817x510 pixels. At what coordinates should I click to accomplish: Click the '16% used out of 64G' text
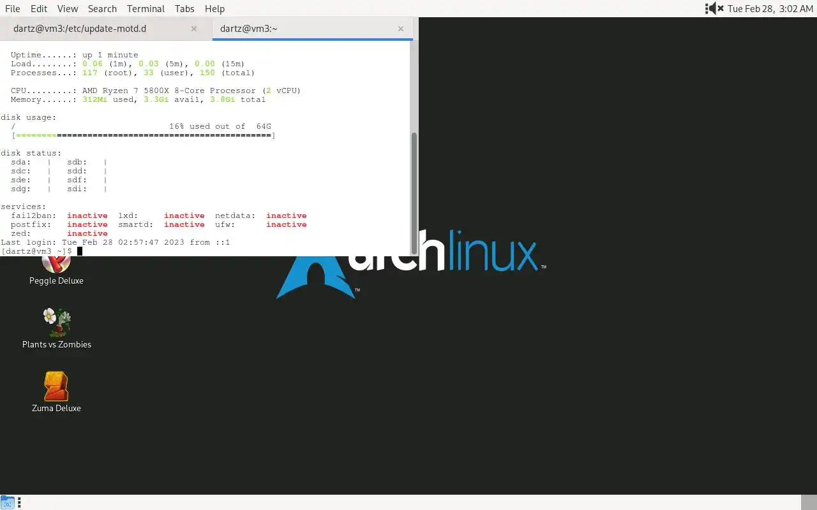point(220,126)
